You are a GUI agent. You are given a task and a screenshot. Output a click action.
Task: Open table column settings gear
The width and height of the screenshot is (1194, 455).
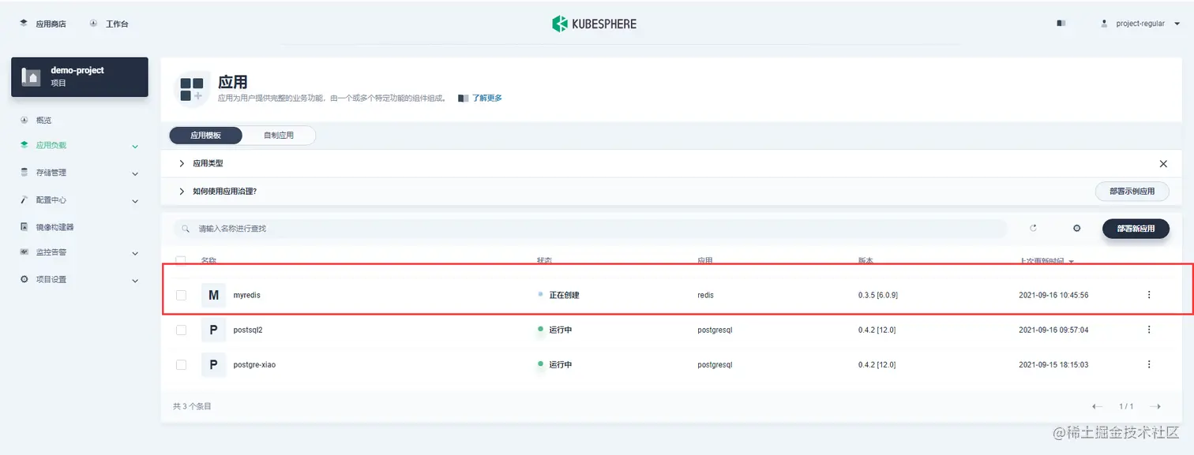(x=1076, y=229)
